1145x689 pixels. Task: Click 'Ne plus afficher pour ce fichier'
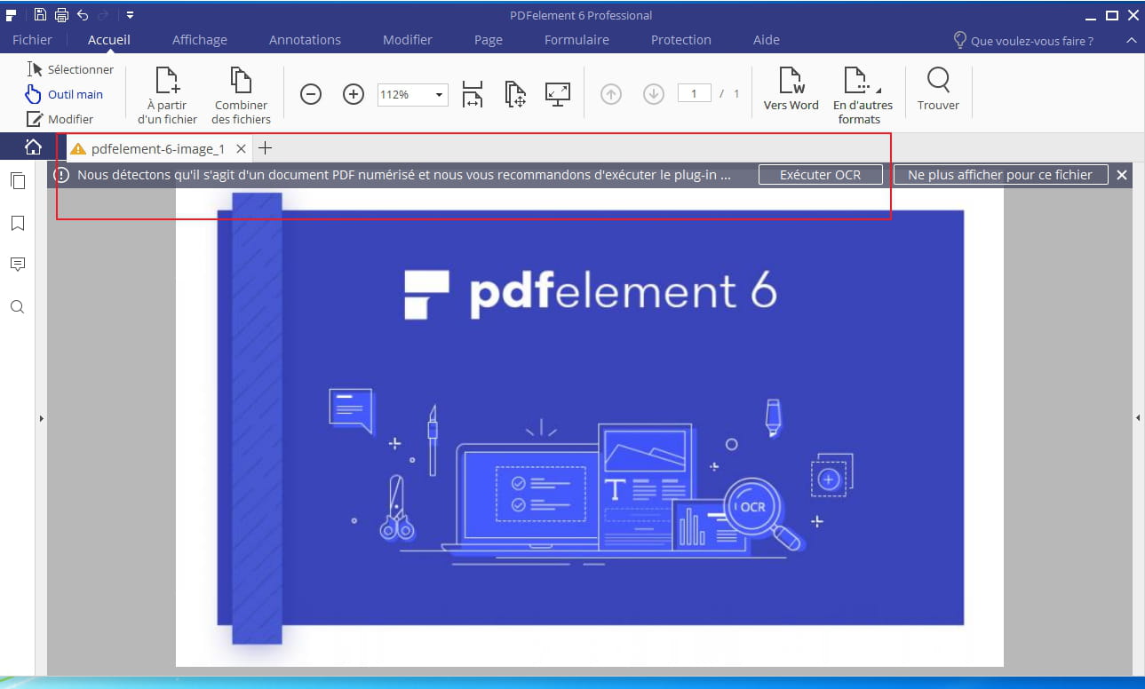point(1001,175)
